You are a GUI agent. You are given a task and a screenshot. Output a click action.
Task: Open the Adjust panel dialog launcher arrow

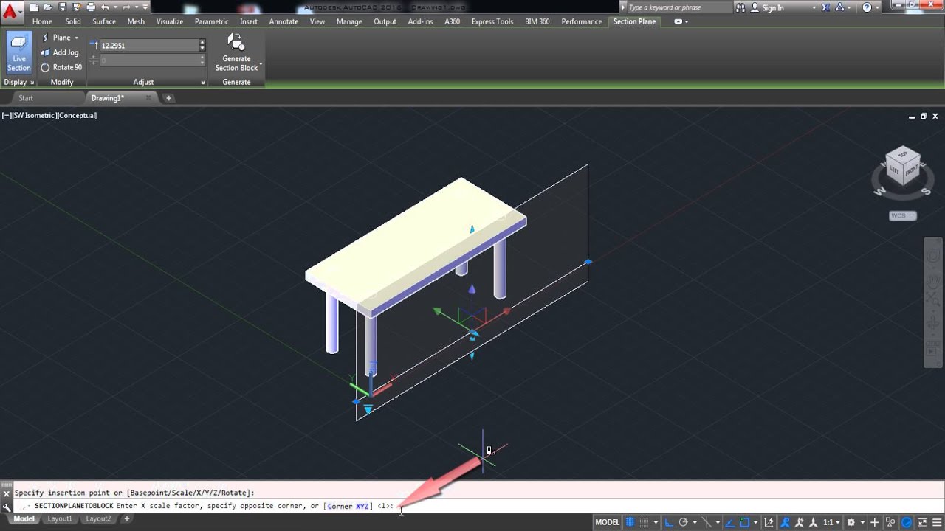(202, 83)
